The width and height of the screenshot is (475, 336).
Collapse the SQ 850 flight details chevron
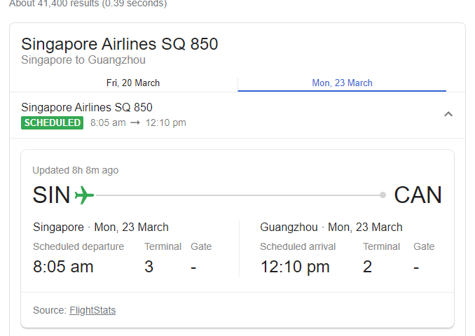pyautogui.click(x=448, y=114)
